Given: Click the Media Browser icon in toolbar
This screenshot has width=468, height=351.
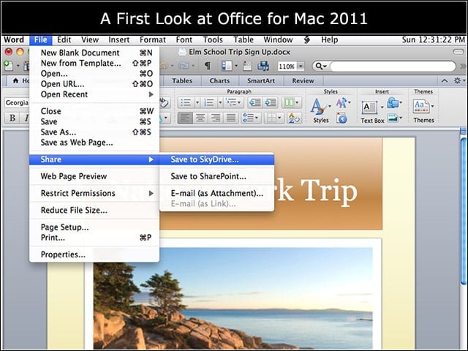Looking at the screenshot, I should [x=263, y=66].
